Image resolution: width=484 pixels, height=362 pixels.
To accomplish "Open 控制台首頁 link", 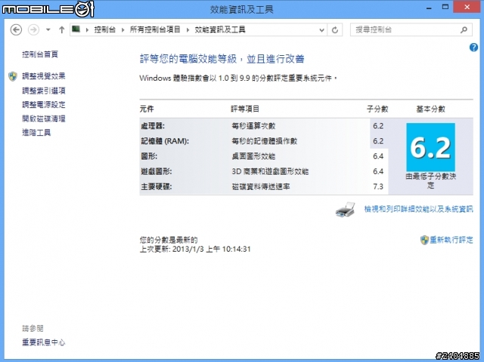I will 40,54.
